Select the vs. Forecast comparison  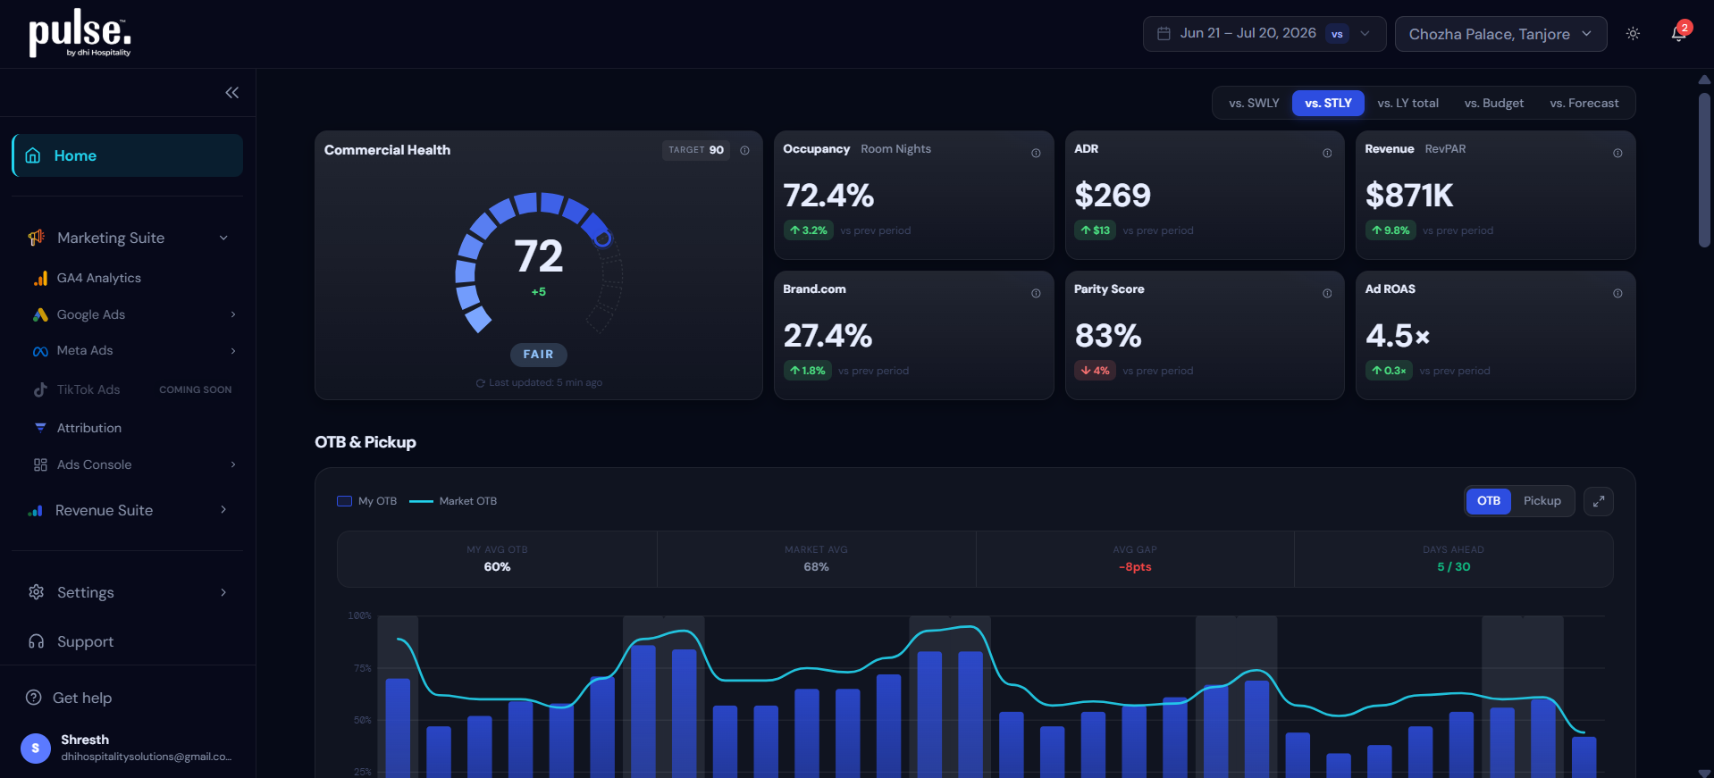[x=1584, y=103]
